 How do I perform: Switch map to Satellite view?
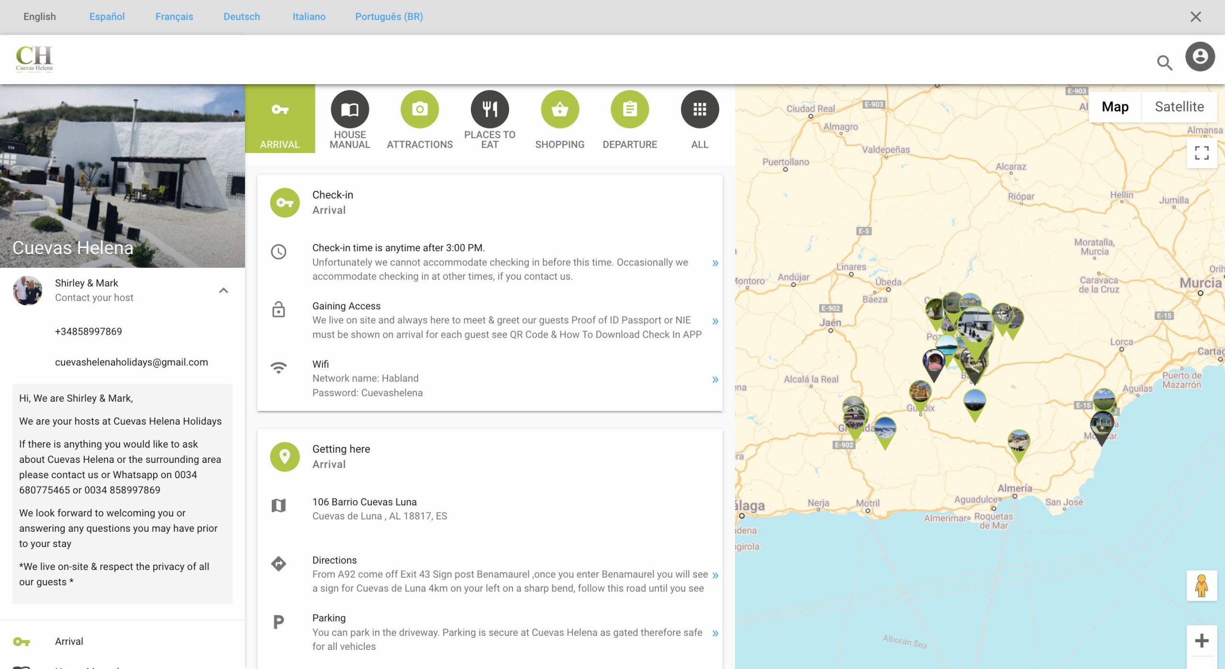point(1179,107)
